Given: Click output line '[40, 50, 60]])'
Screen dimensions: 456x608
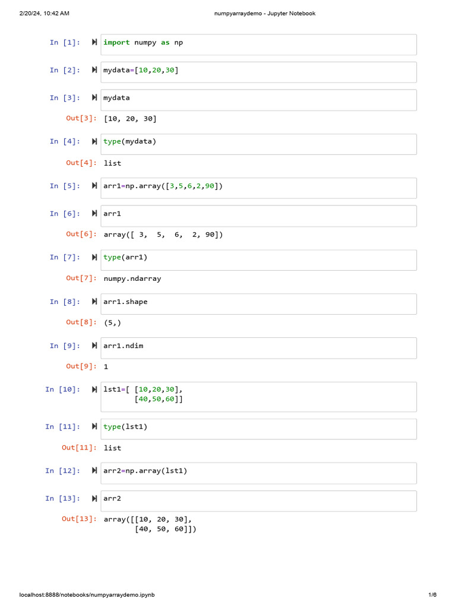Looking at the screenshot, I should point(166,529).
